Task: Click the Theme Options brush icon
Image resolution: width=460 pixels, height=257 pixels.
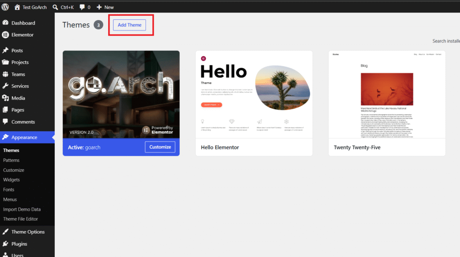Action: 5,231
